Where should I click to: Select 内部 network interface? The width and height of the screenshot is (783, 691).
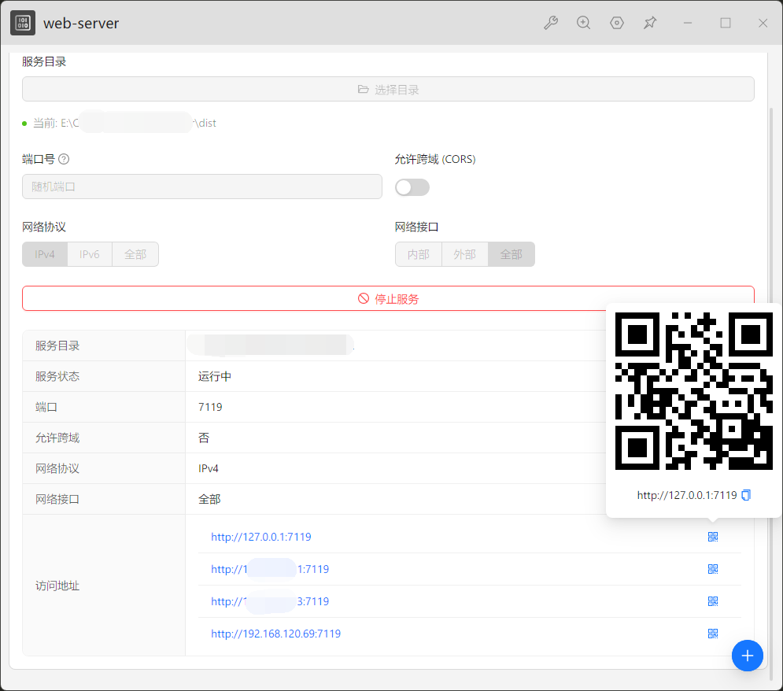[419, 254]
